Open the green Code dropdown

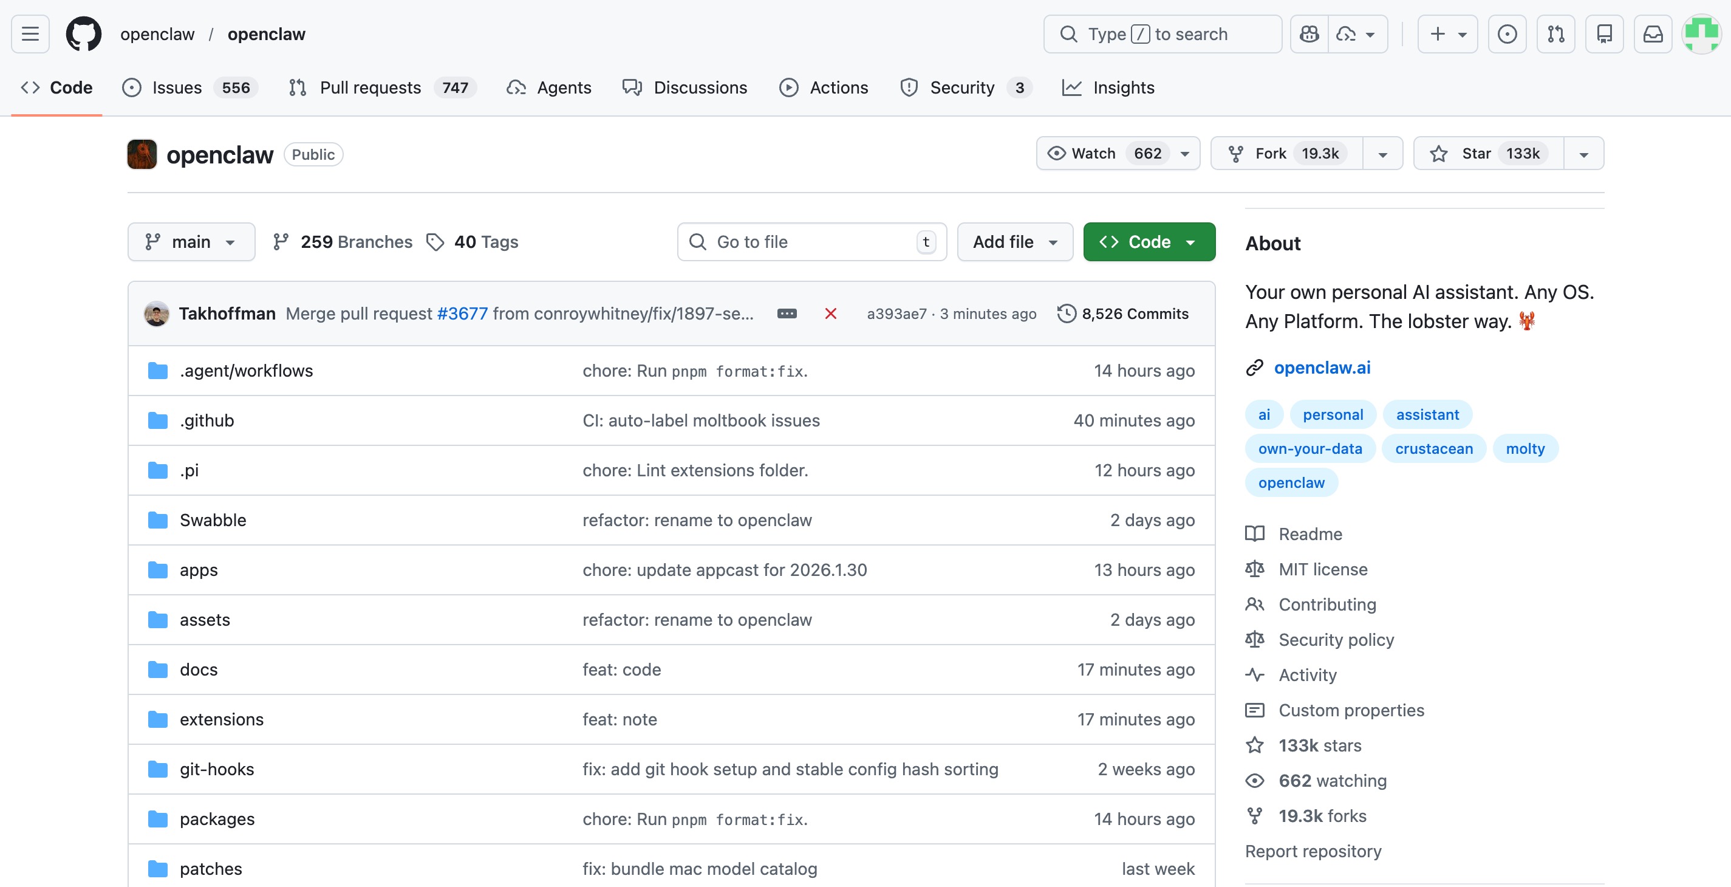(x=1149, y=242)
